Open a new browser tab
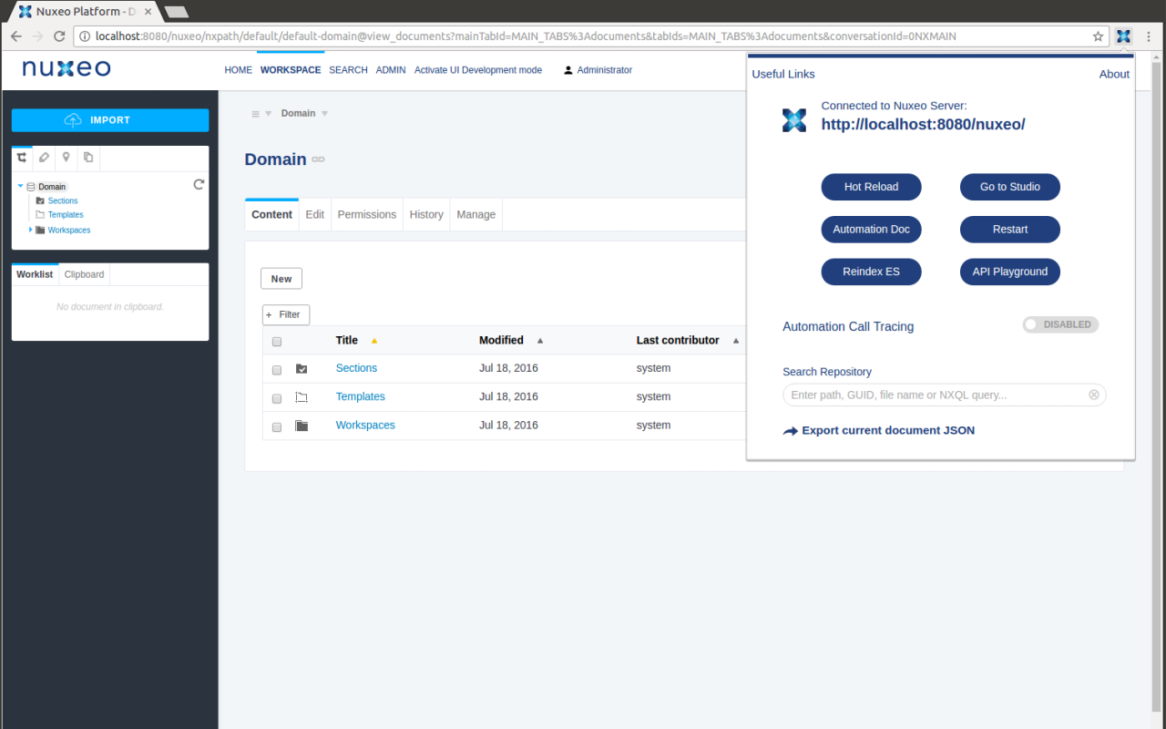The width and height of the screenshot is (1166, 729). (177, 12)
